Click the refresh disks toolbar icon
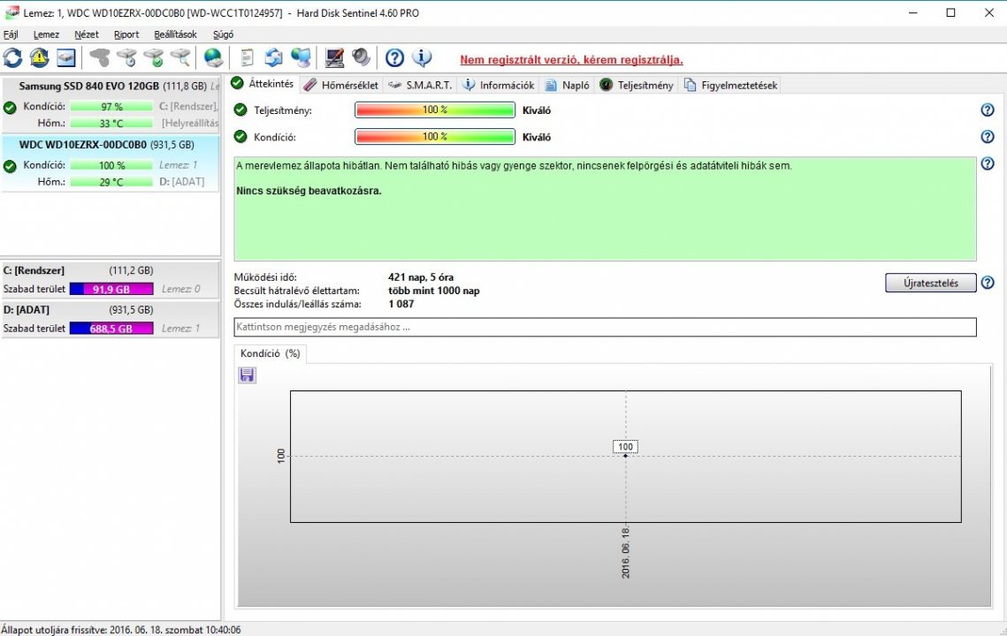 point(13,57)
